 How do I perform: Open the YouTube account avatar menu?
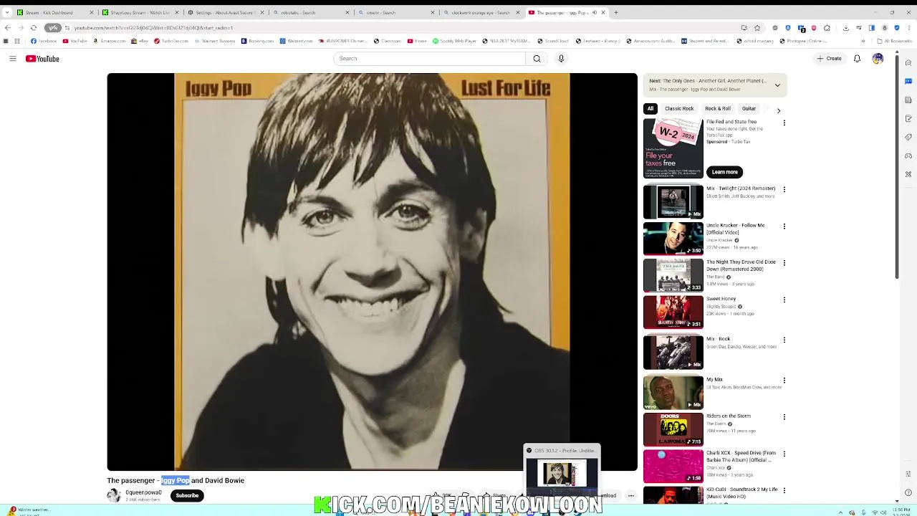[x=878, y=59]
